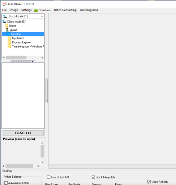Click the Desktop folder's blue monitor icon
This screenshot has height=185, width=176.
8,34
